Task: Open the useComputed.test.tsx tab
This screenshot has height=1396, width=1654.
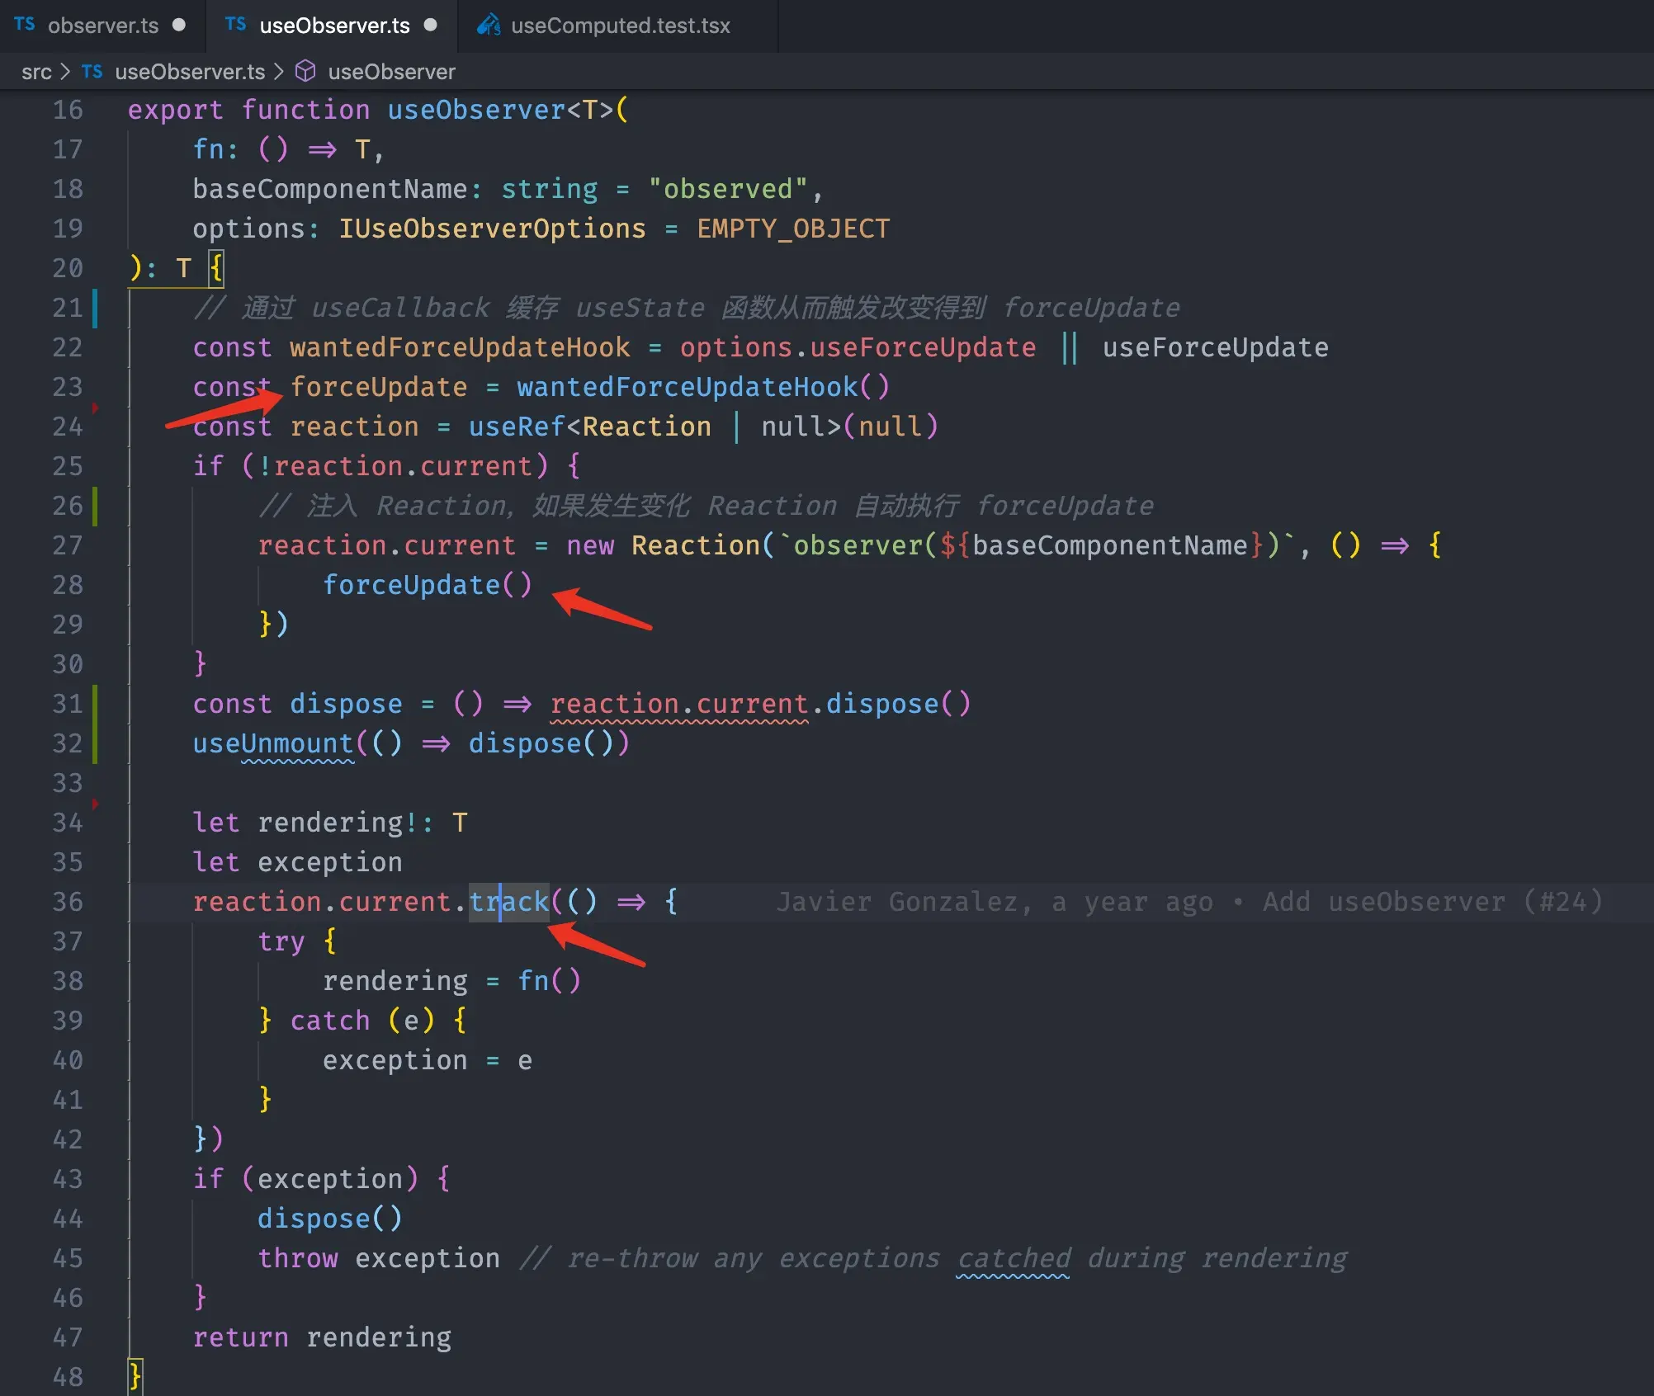Action: [x=619, y=26]
